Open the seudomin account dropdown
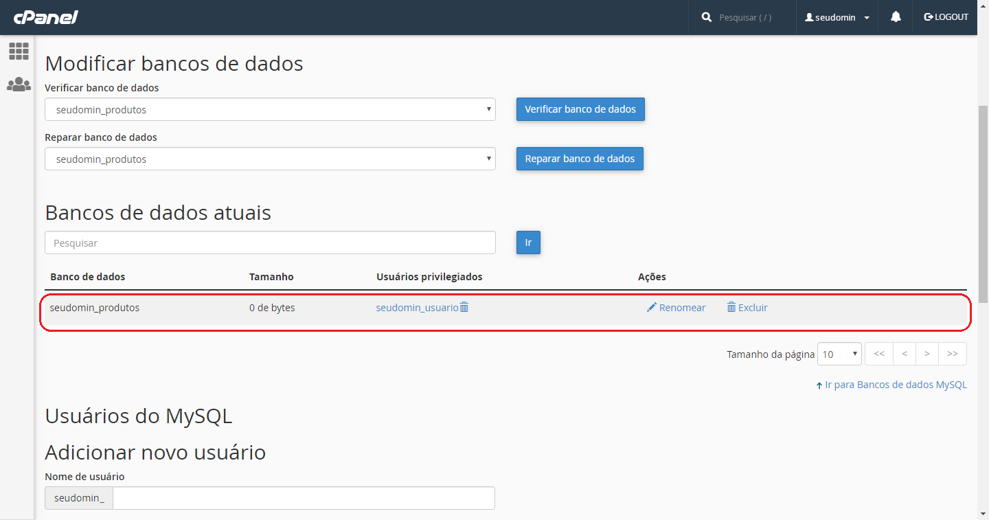Screen dimensions: 989x520 point(837,17)
